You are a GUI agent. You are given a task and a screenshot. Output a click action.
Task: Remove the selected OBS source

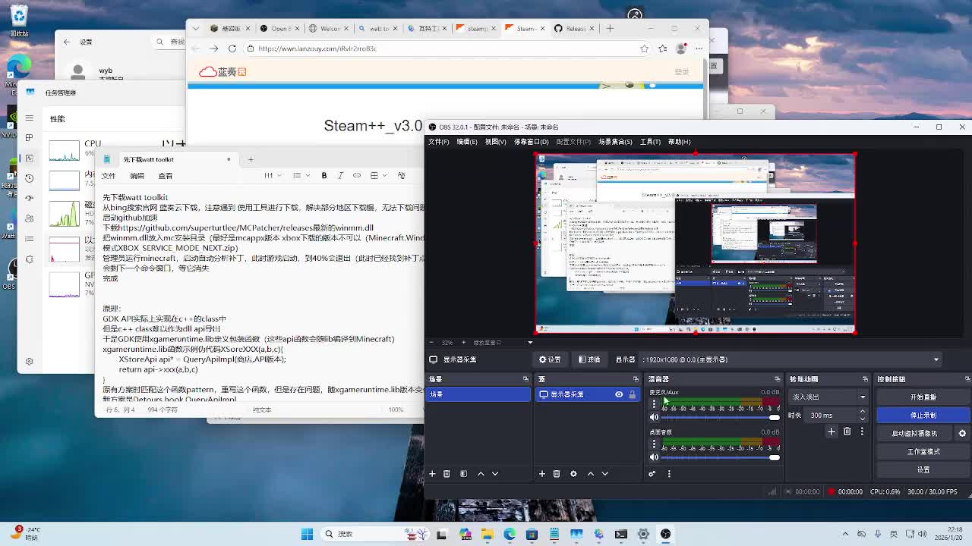pos(557,474)
